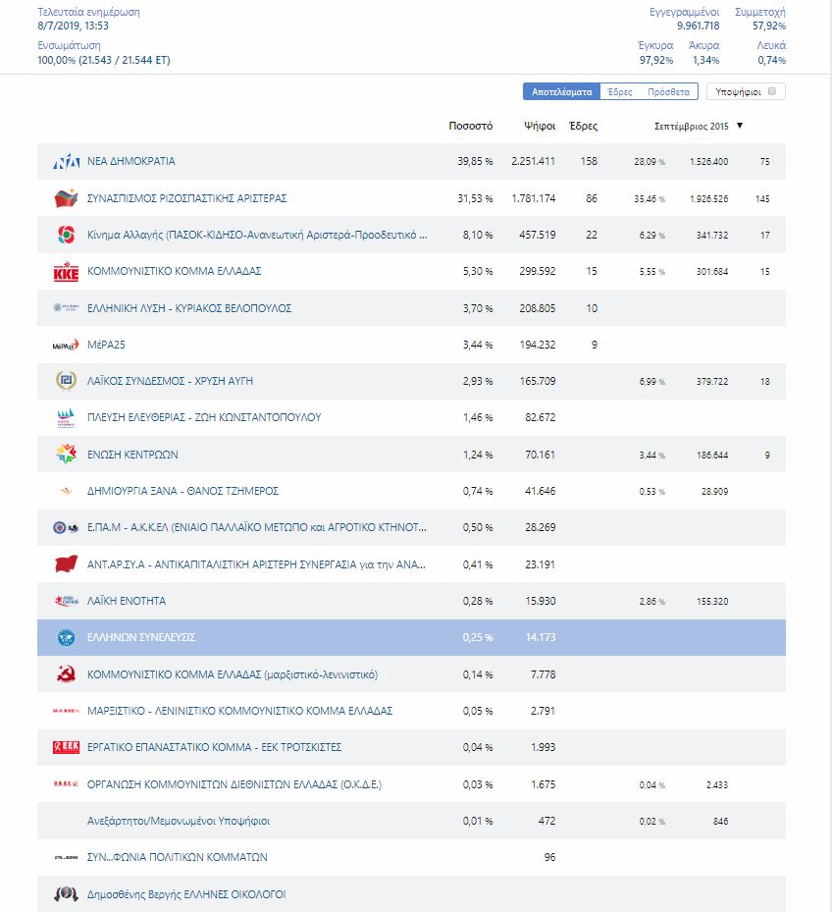Click the 57,92% turnout figure
This screenshot has height=912, width=832.
pos(768,26)
